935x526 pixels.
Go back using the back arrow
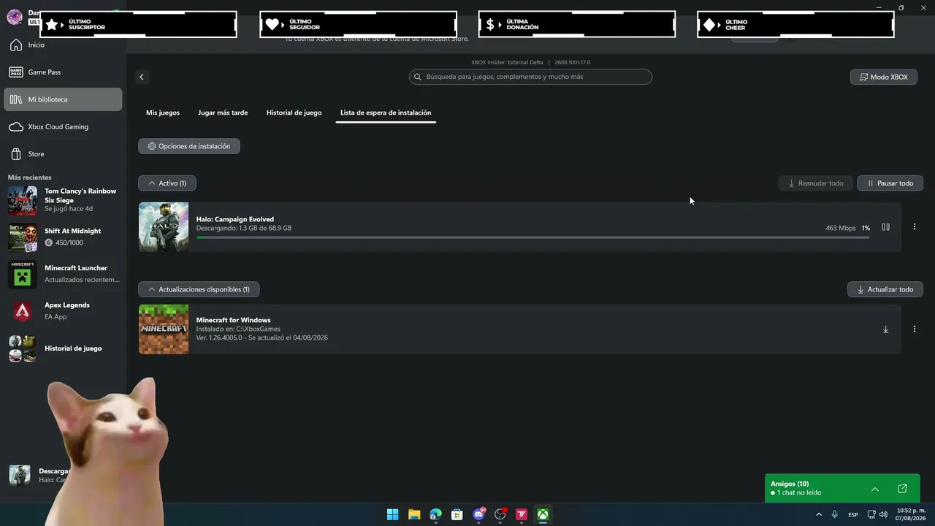point(142,77)
